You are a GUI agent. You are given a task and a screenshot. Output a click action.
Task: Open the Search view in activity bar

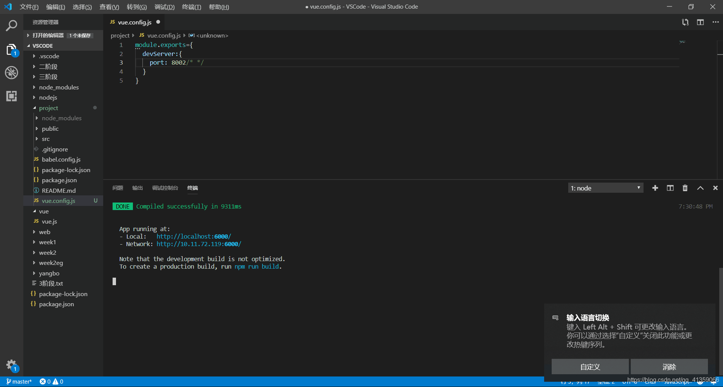coord(11,26)
